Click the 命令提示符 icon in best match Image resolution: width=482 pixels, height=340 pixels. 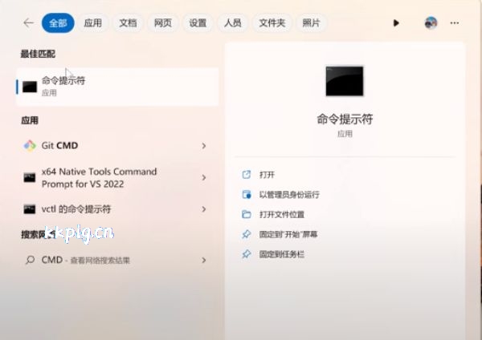pyautogui.click(x=30, y=87)
